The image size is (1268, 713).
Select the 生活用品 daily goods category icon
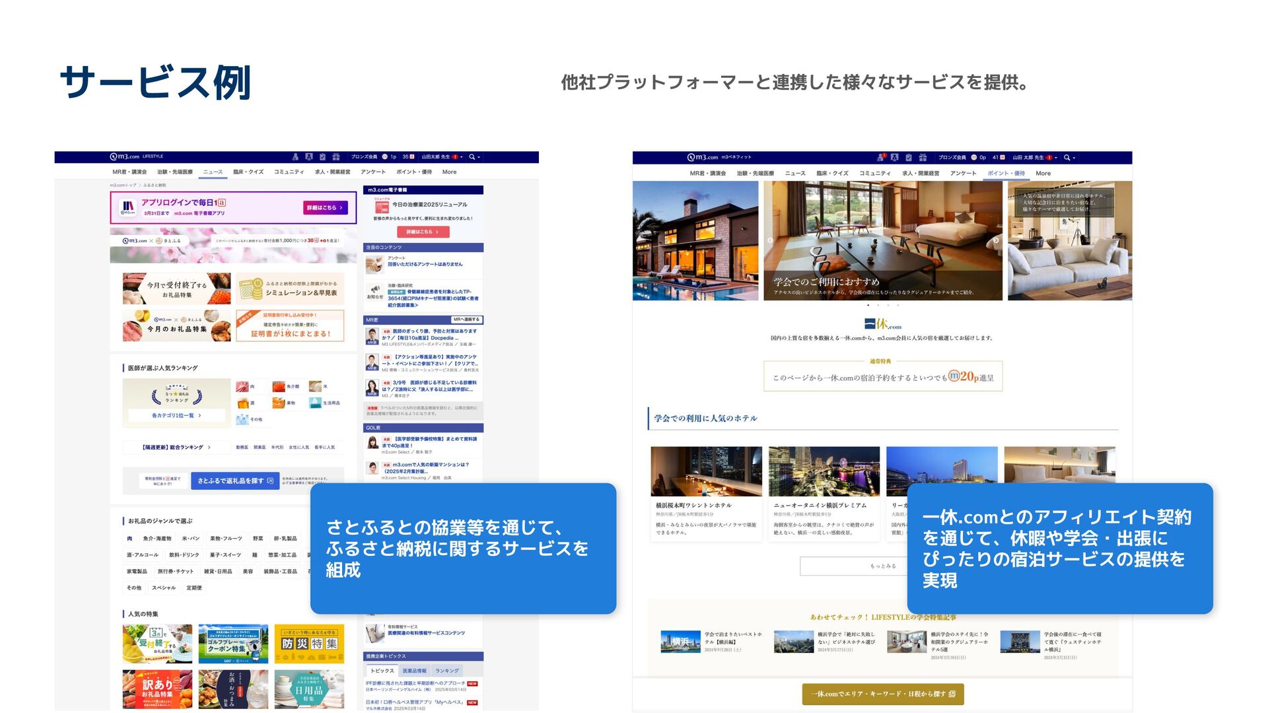[x=315, y=403]
